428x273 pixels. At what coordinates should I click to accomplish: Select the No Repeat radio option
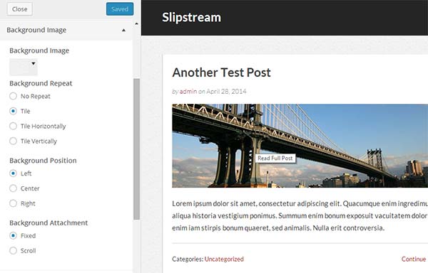(13, 96)
